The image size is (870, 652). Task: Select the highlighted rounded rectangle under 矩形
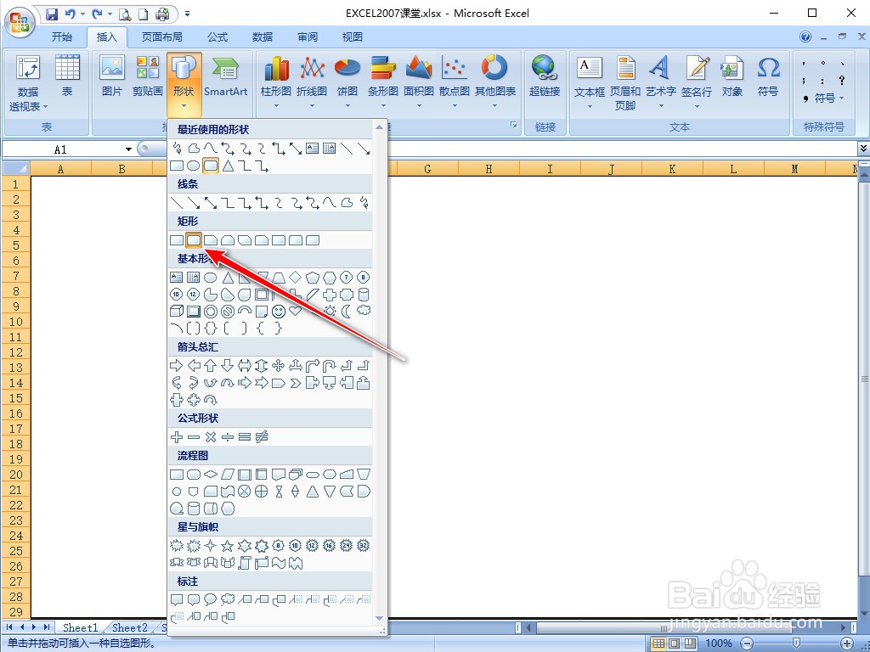pyautogui.click(x=193, y=240)
